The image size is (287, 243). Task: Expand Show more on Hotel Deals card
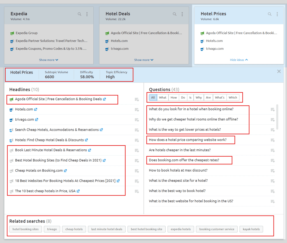point(144,60)
